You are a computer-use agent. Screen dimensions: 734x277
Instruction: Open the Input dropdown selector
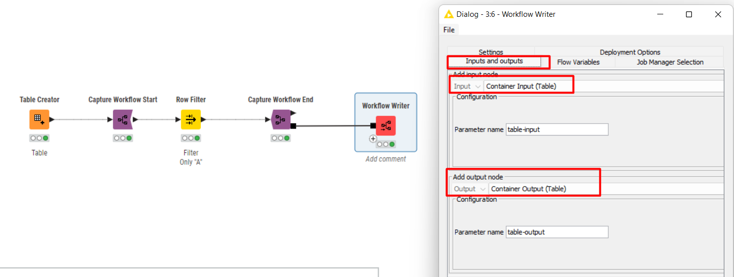[x=467, y=86]
